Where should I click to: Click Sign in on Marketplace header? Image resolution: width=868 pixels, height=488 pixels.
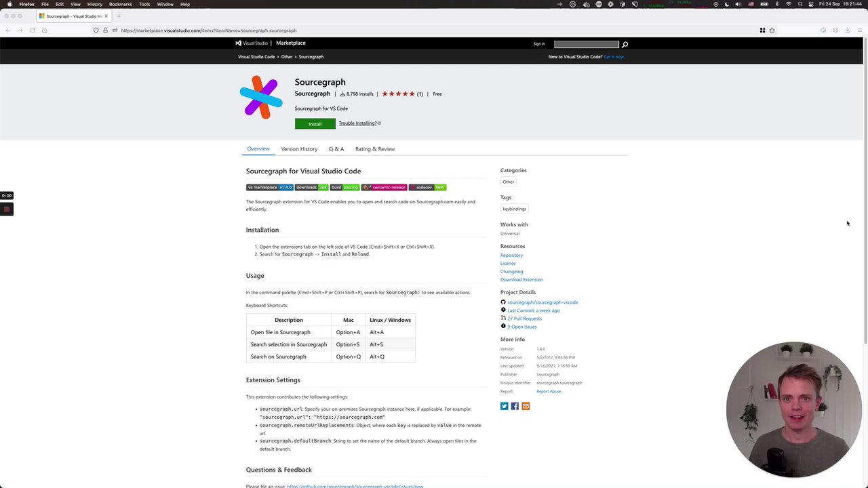539,44
